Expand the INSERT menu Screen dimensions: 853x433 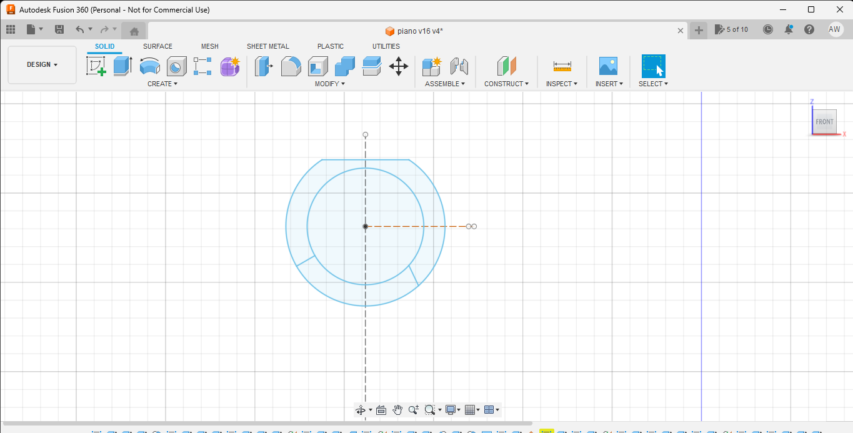609,84
